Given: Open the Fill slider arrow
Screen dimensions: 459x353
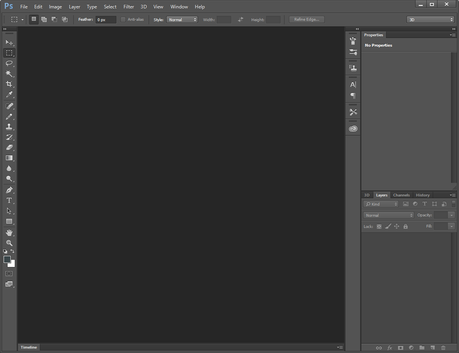Looking at the screenshot, I should (451, 226).
